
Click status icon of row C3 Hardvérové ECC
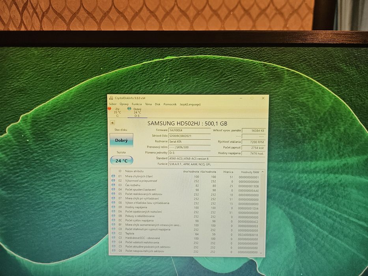113,238
